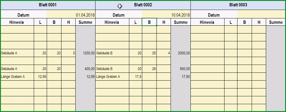Select cell with value 17,9 in L column
The width and height of the screenshot is (286, 112).
coord(136,77)
